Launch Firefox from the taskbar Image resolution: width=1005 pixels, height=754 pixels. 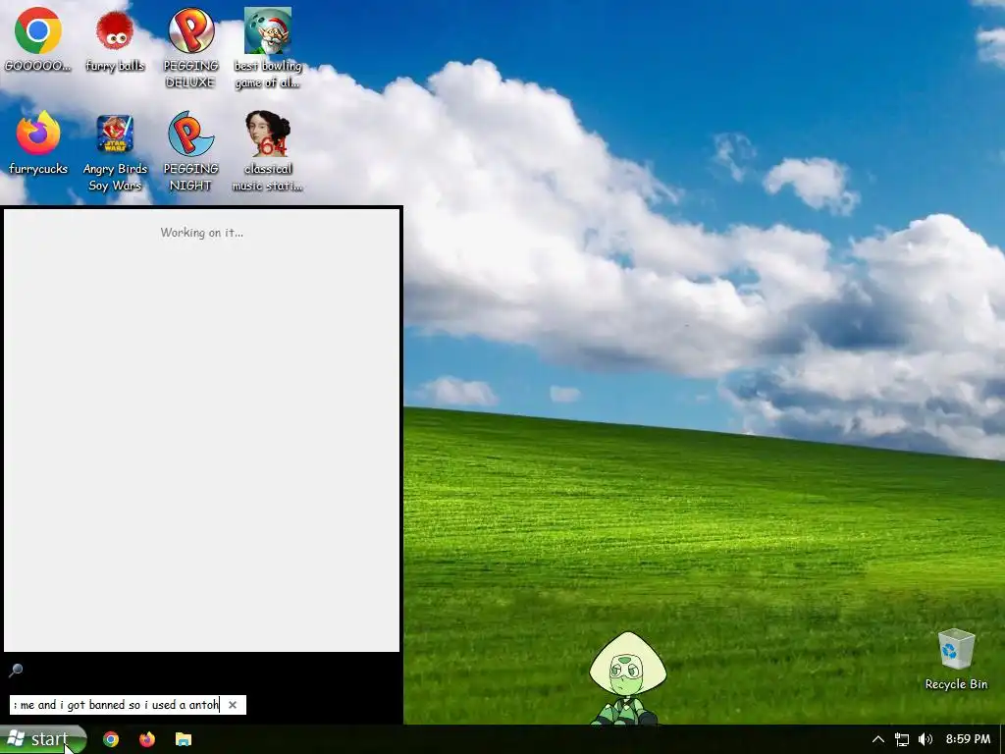(x=147, y=739)
